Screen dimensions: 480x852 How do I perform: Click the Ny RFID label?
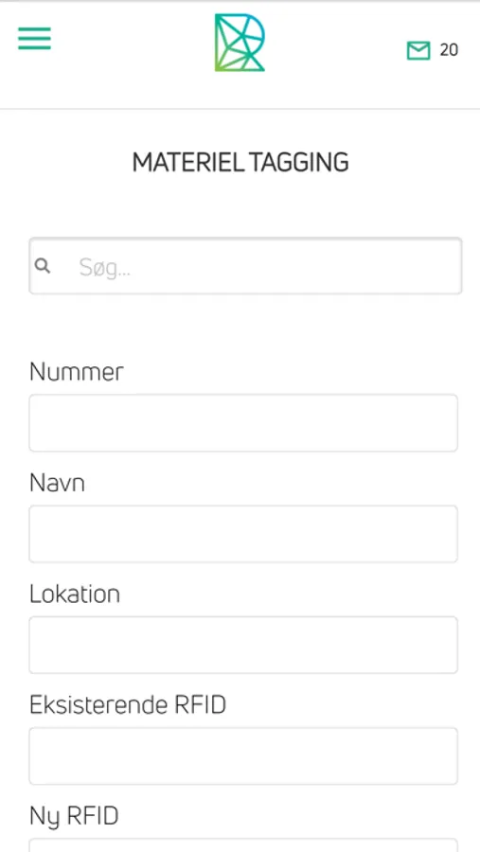pos(74,817)
